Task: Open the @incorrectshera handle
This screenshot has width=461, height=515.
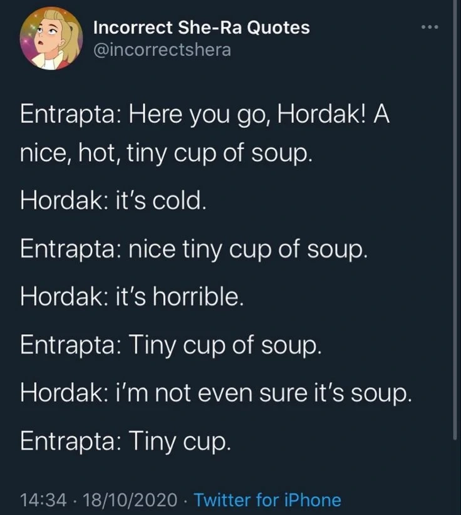Action: pyautogui.click(x=162, y=50)
